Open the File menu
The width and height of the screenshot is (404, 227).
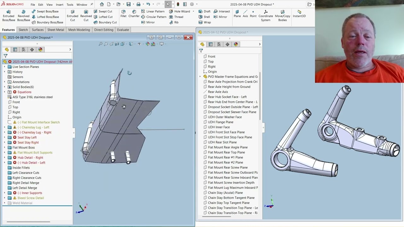(x=33, y=4)
